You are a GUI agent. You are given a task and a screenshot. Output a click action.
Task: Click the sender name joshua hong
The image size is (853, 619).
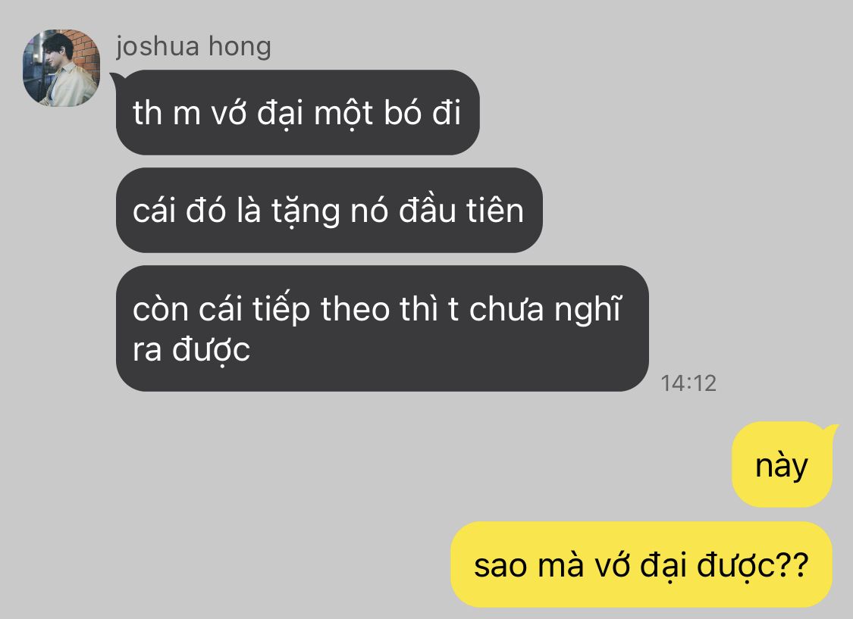pyautogui.click(x=193, y=47)
